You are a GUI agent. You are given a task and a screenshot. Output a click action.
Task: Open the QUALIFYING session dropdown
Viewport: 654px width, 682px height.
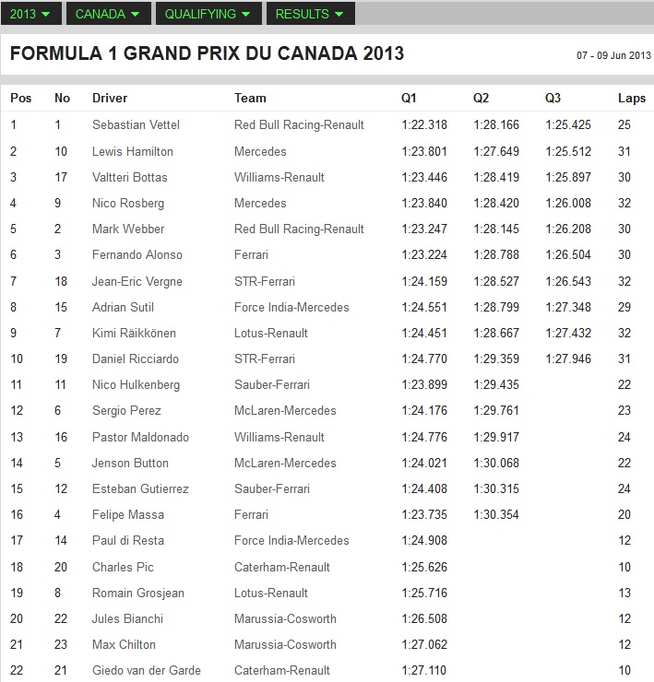click(208, 14)
